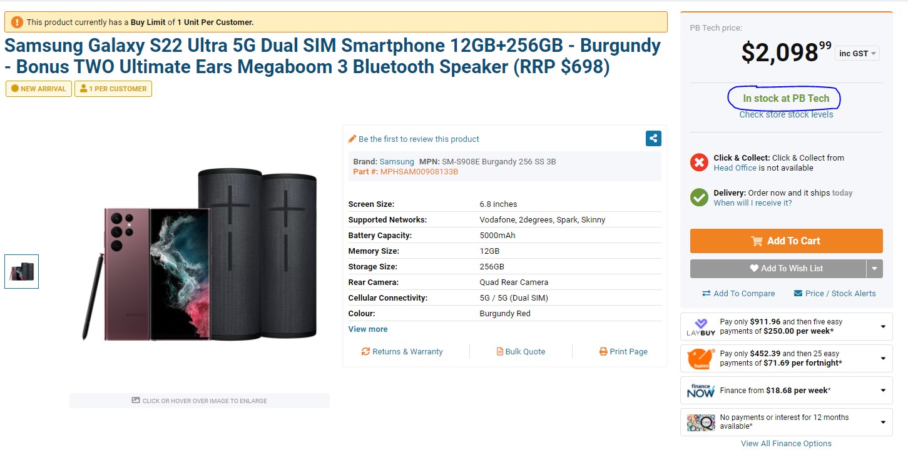Click the pencil review icon
Image resolution: width=908 pixels, height=460 pixels.
pyautogui.click(x=352, y=139)
